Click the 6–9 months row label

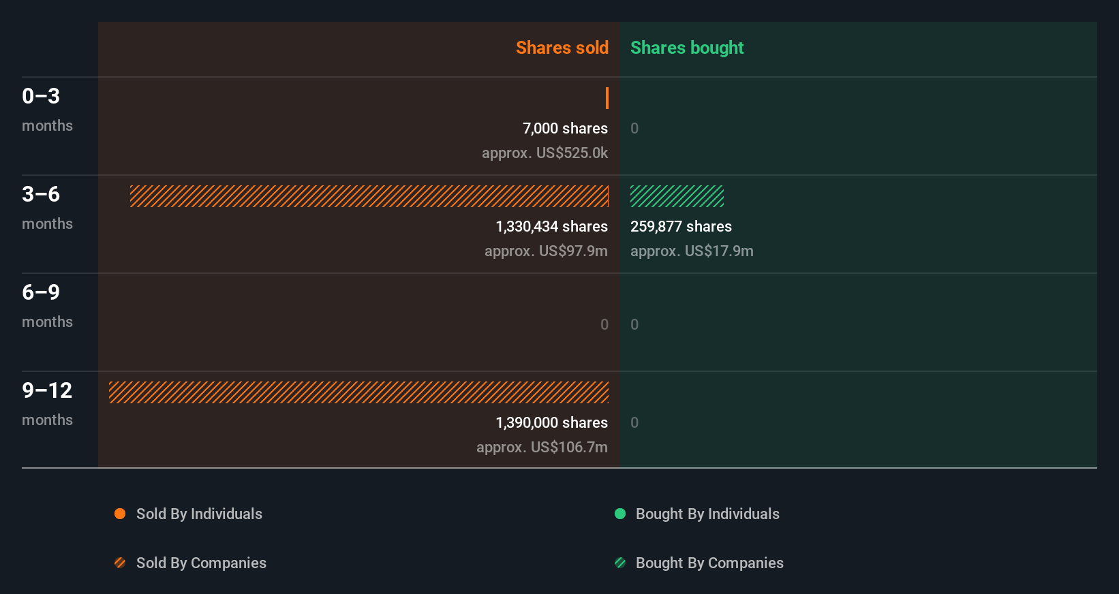47,305
